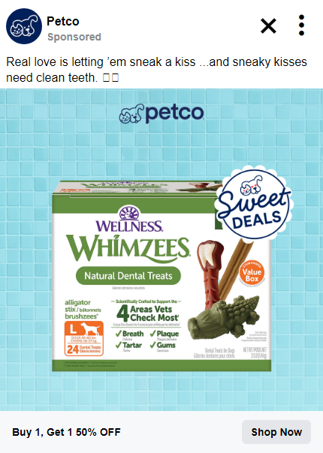Open the three-dot options menu
This screenshot has height=453, width=323.
tap(301, 25)
